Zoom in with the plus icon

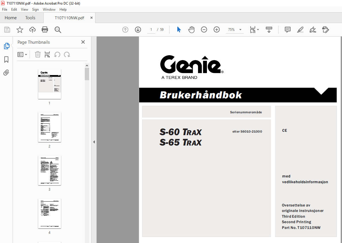click(217, 29)
